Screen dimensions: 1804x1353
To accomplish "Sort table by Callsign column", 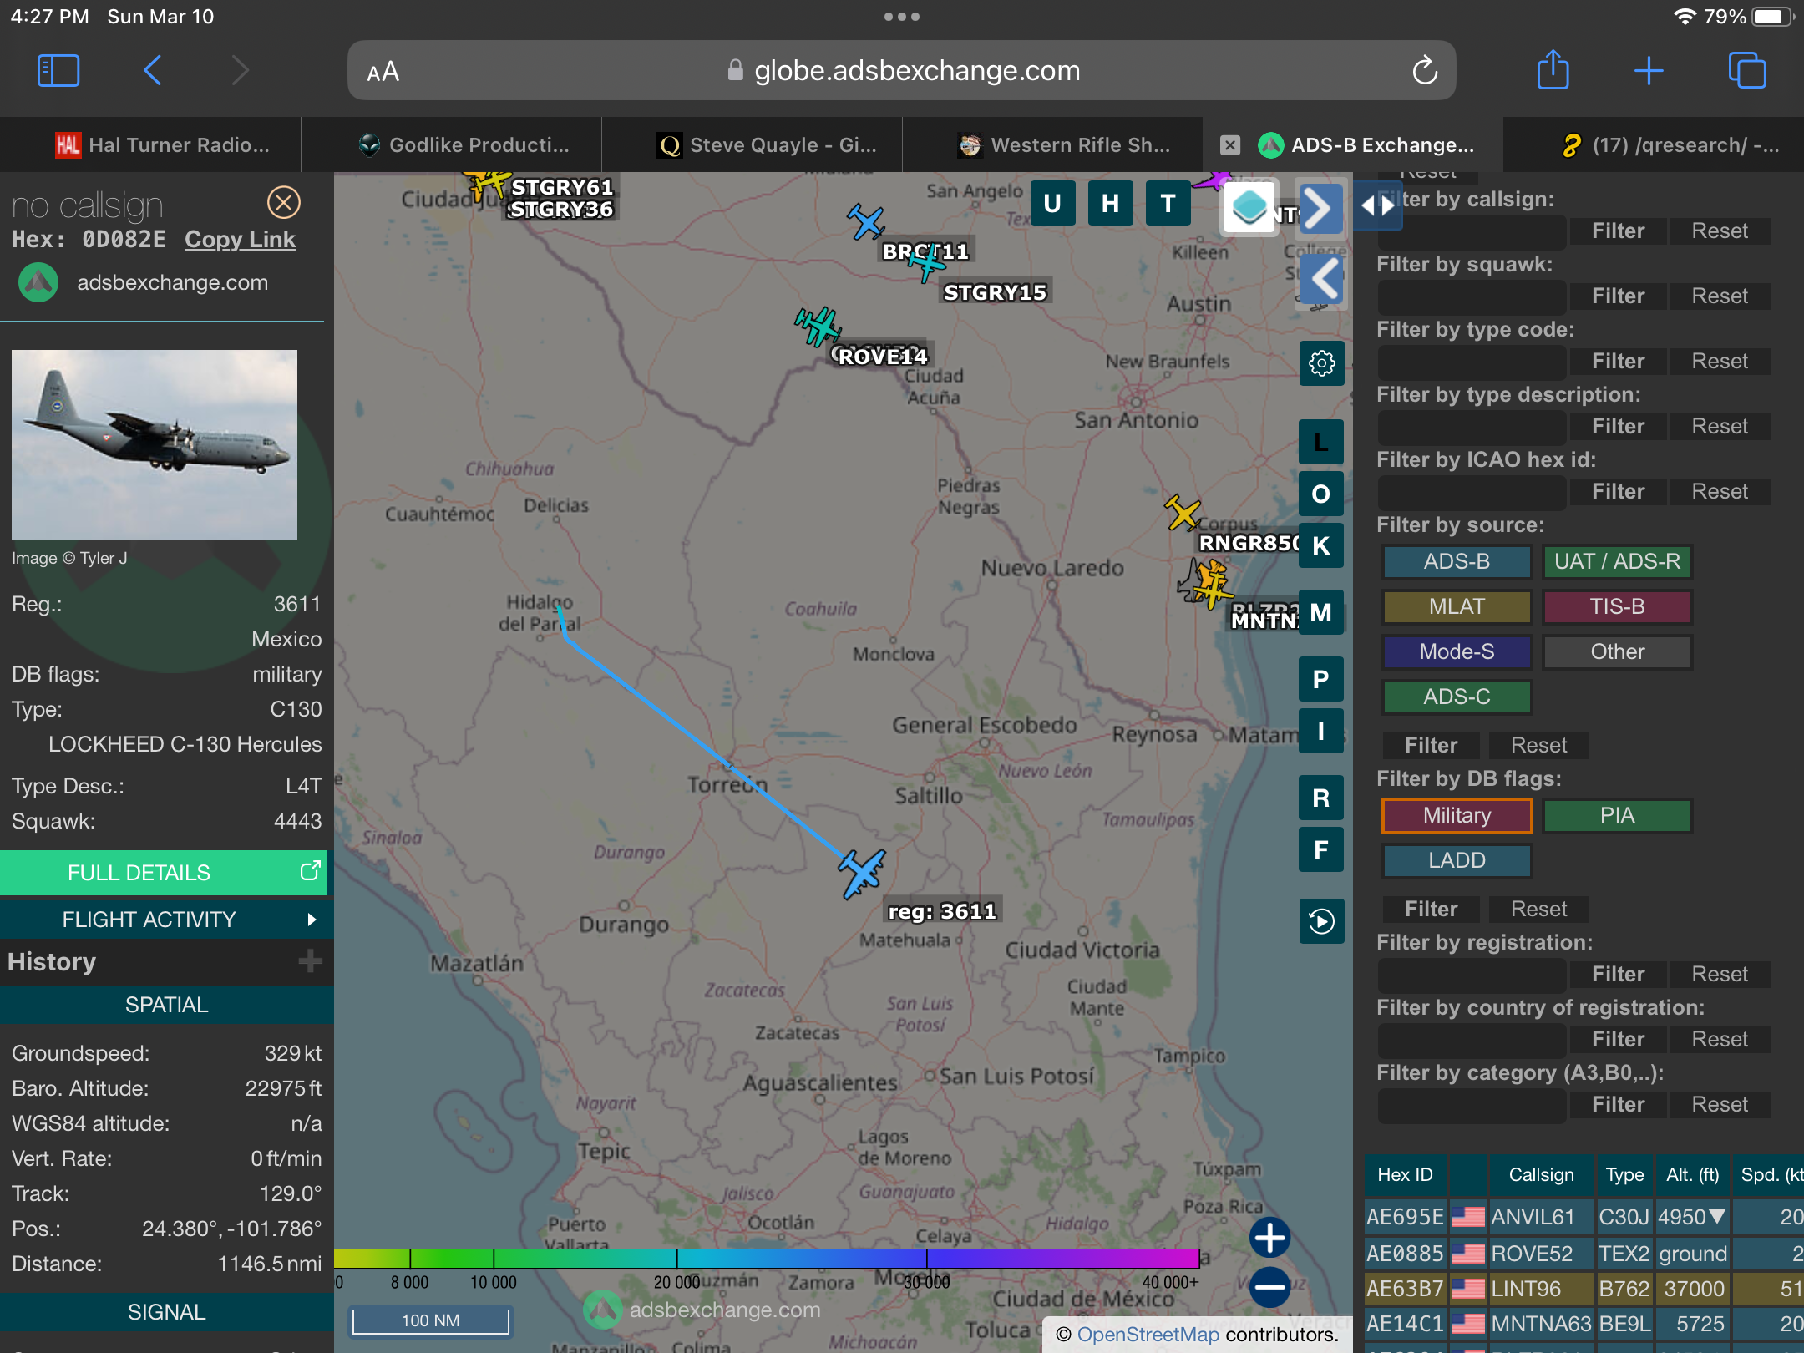I will point(1541,1175).
